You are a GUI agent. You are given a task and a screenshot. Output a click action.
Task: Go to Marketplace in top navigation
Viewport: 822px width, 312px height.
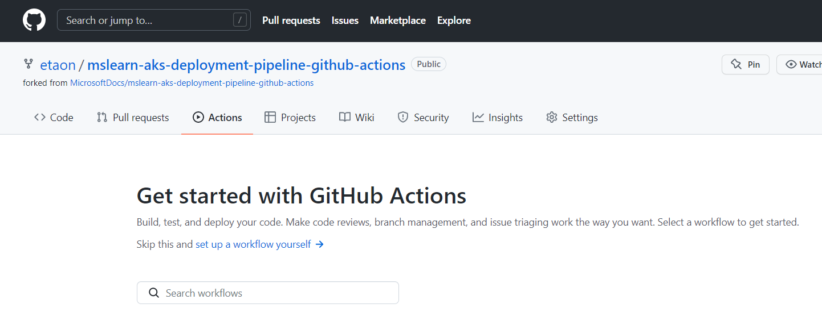398,20
